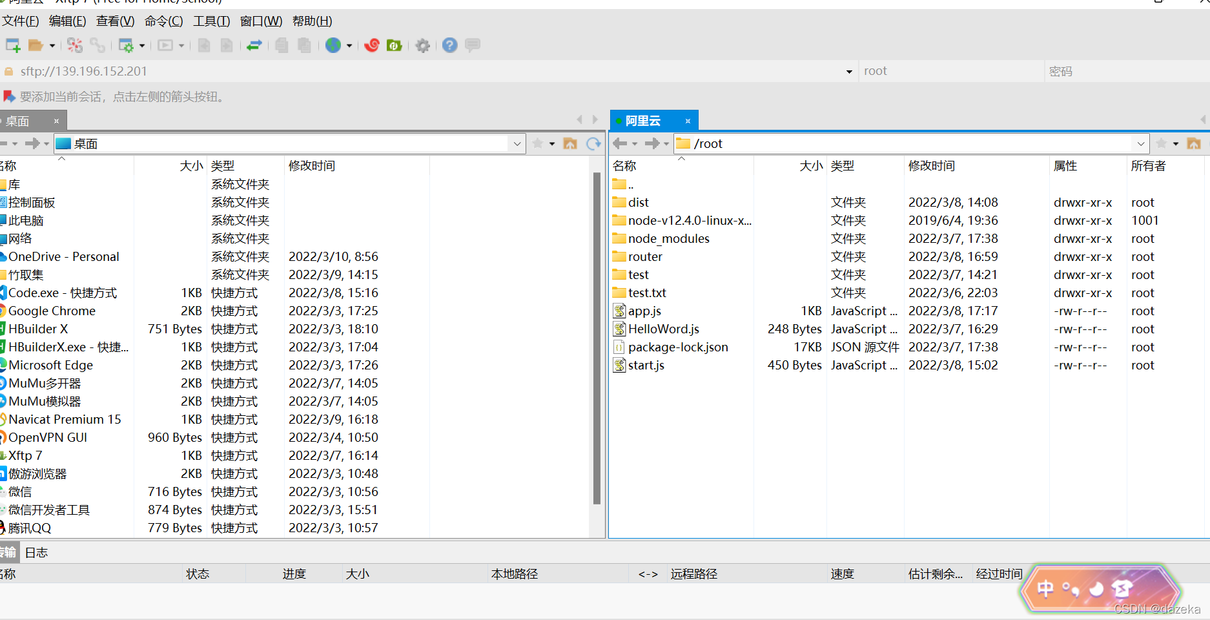The width and height of the screenshot is (1210, 620).
Task: Click the local pane favorites star
Action: tap(538, 143)
